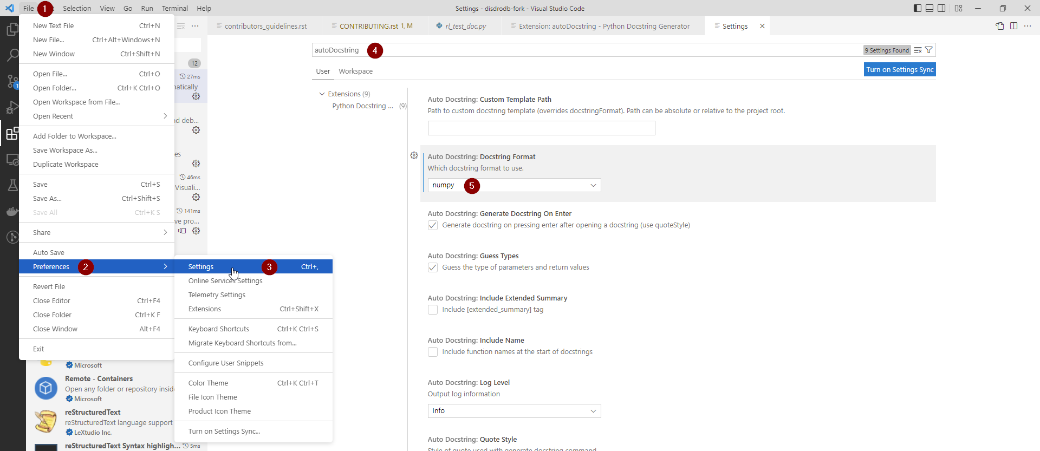1040x451 pixels.
Task: Open manage gear for 141ms extension
Action: pyautogui.click(x=196, y=231)
